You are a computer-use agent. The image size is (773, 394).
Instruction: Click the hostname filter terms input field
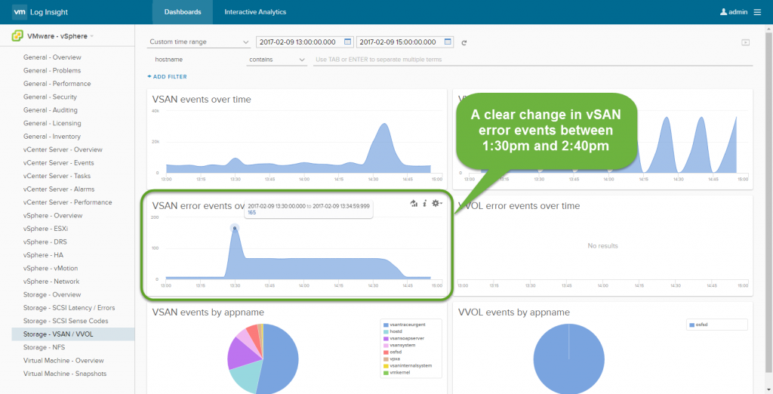tap(532, 59)
